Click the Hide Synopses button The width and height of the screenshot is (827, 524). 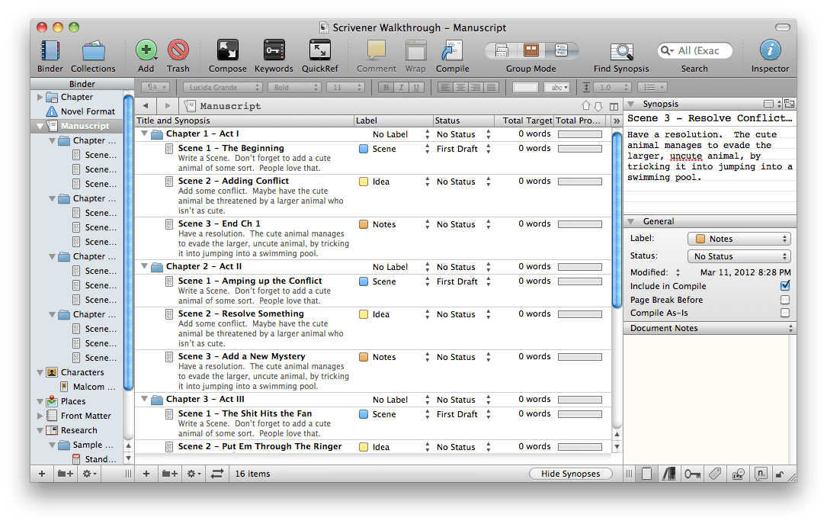570,474
